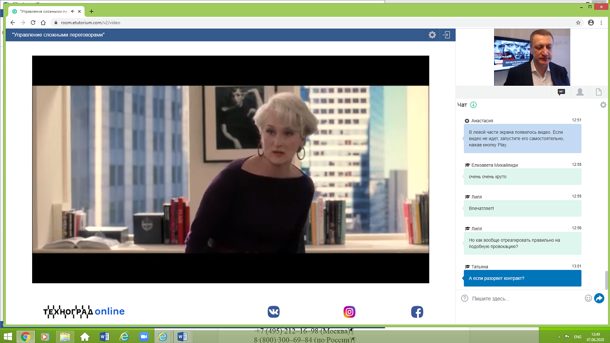This screenshot has width=610, height=343.
Task: Open the Facebook social link icon
Action: (x=417, y=312)
